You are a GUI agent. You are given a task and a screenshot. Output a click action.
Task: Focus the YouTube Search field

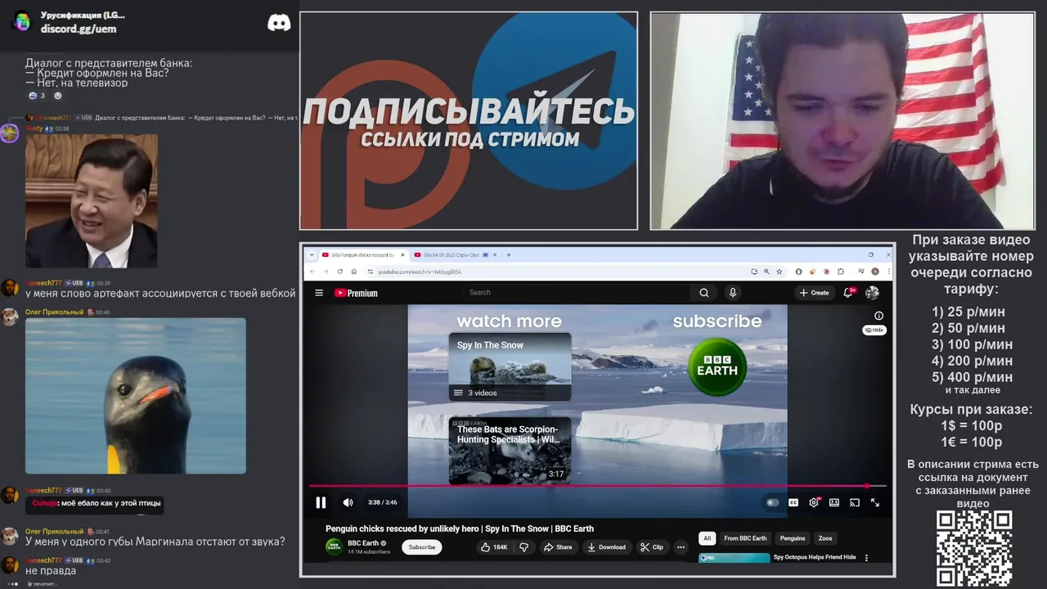(577, 292)
